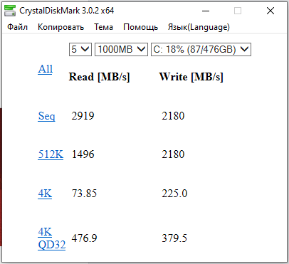Run all tests via the All link
289x264 pixels.
point(45,69)
